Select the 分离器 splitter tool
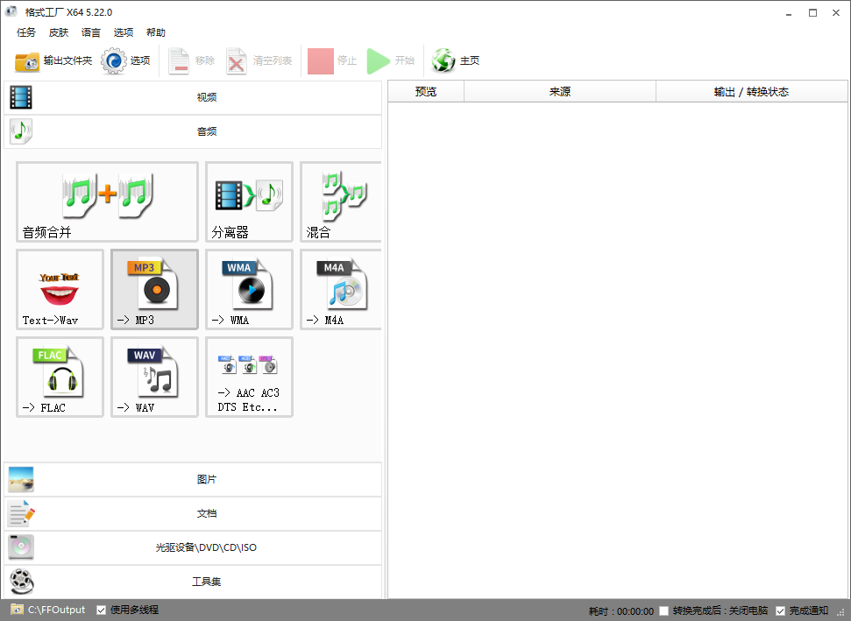 [x=249, y=201]
